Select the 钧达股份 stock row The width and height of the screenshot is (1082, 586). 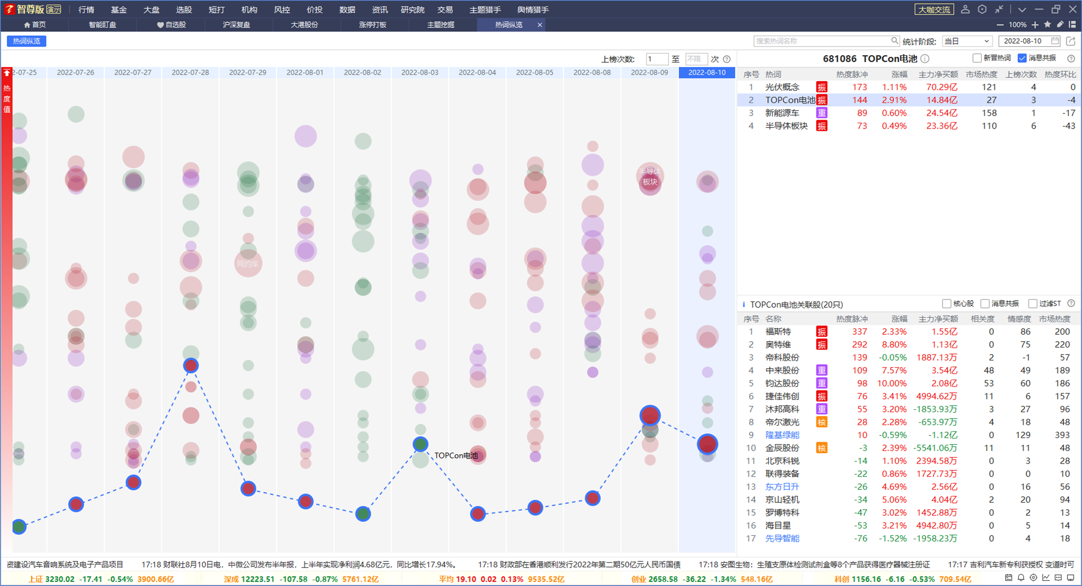click(908, 383)
